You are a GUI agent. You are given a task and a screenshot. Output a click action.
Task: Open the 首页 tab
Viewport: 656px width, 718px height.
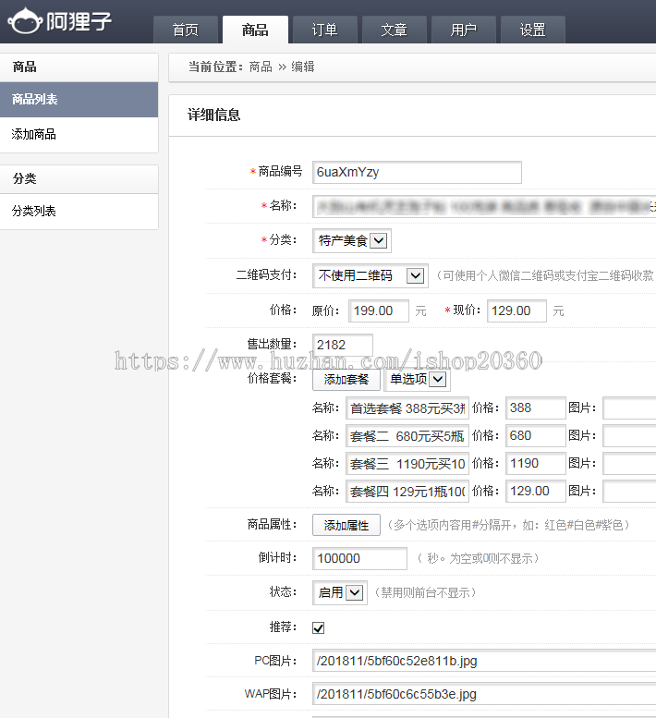pyautogui.click(x=186, y=30)
